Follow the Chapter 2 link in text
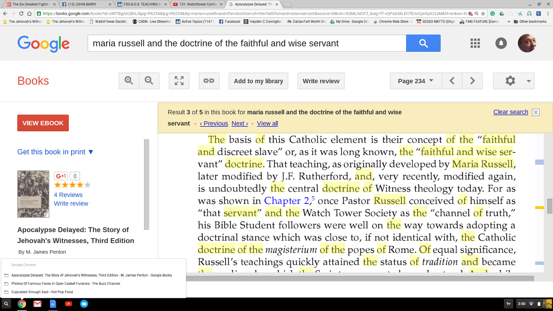Screen dimensions: 553x311 pyautogui.click(x=287, y=201)
